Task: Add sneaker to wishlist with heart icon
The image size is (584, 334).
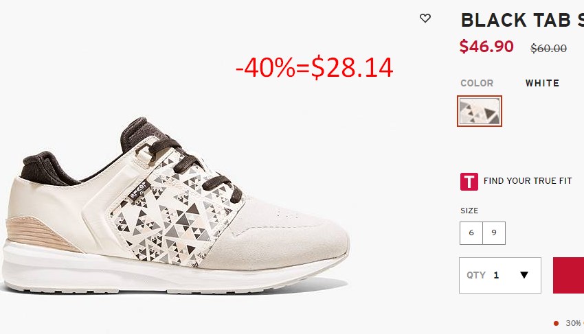Action: coord(425,18)
